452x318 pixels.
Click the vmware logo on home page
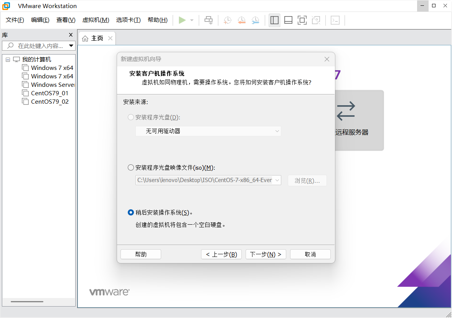point(109,292)
